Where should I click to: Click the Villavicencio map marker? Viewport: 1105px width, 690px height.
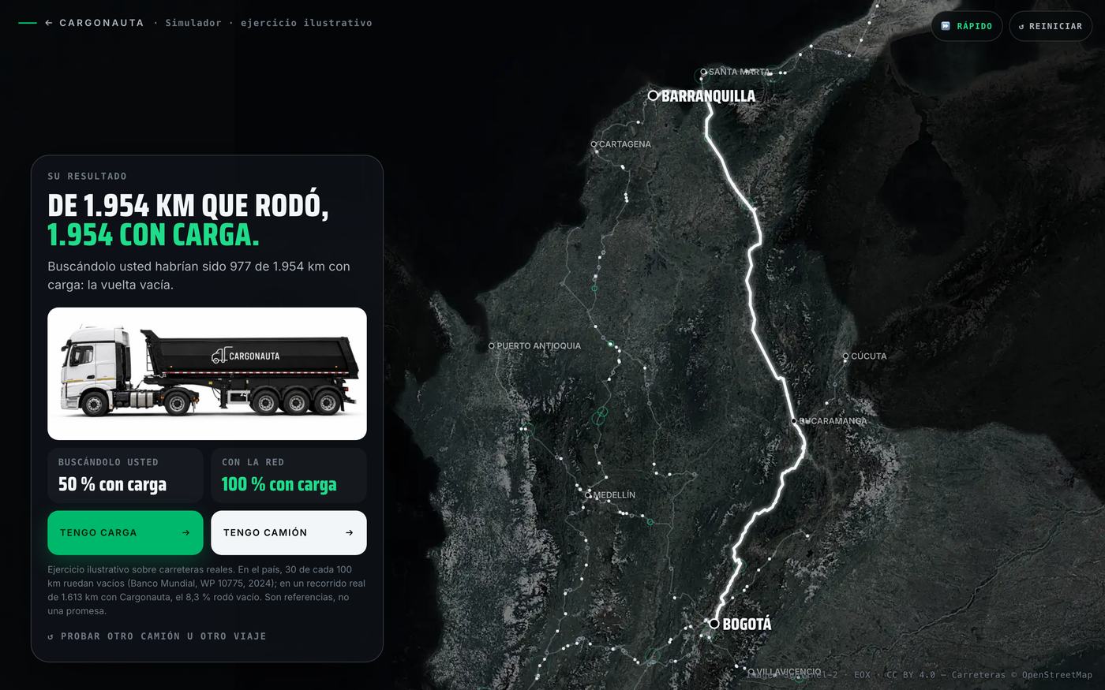click(751, 672)
